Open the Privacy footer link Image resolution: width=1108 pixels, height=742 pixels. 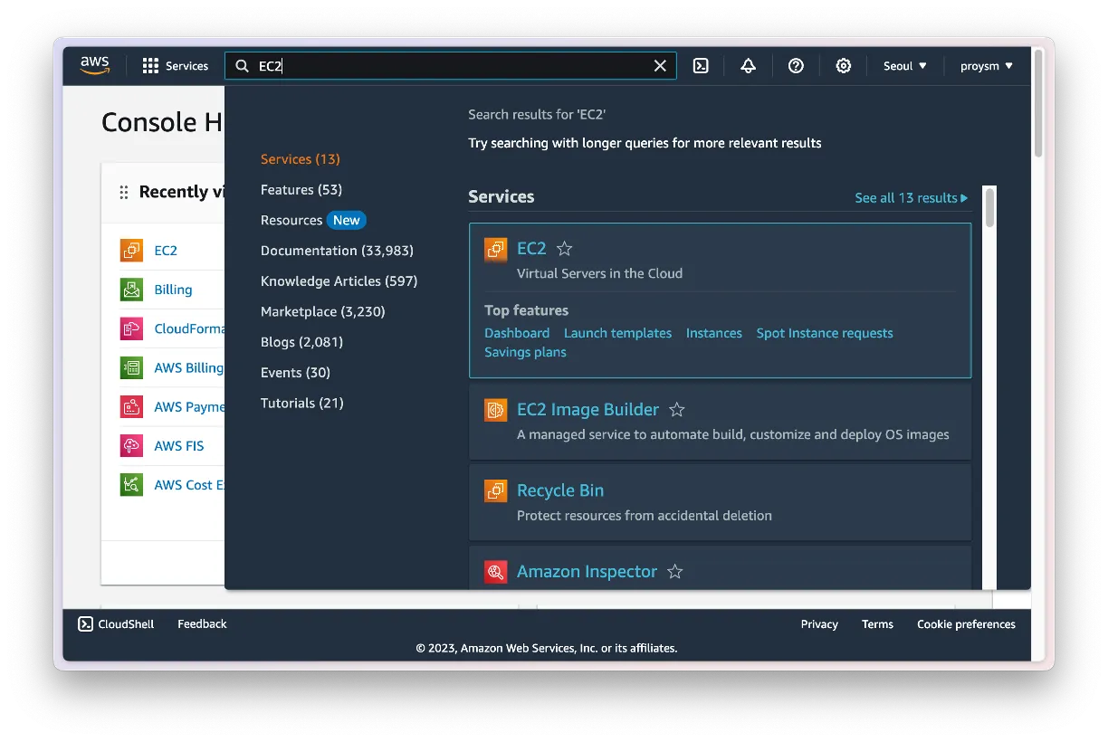tap(819, 624)
